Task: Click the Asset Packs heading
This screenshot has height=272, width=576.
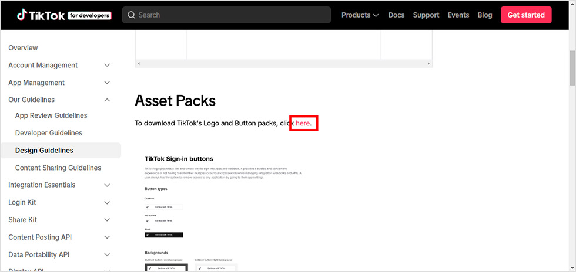Action: pyautogui.click(x=175, y=101)
